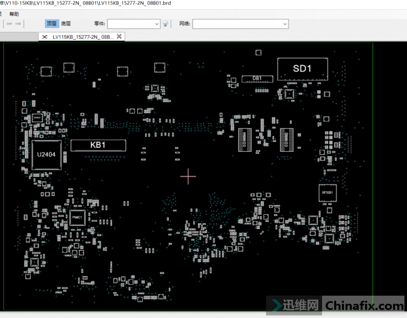Select the LV115KB_15277-2N_08B document tab
The height and width of the screenshot is (318, 407).
[x=82, y=37]
